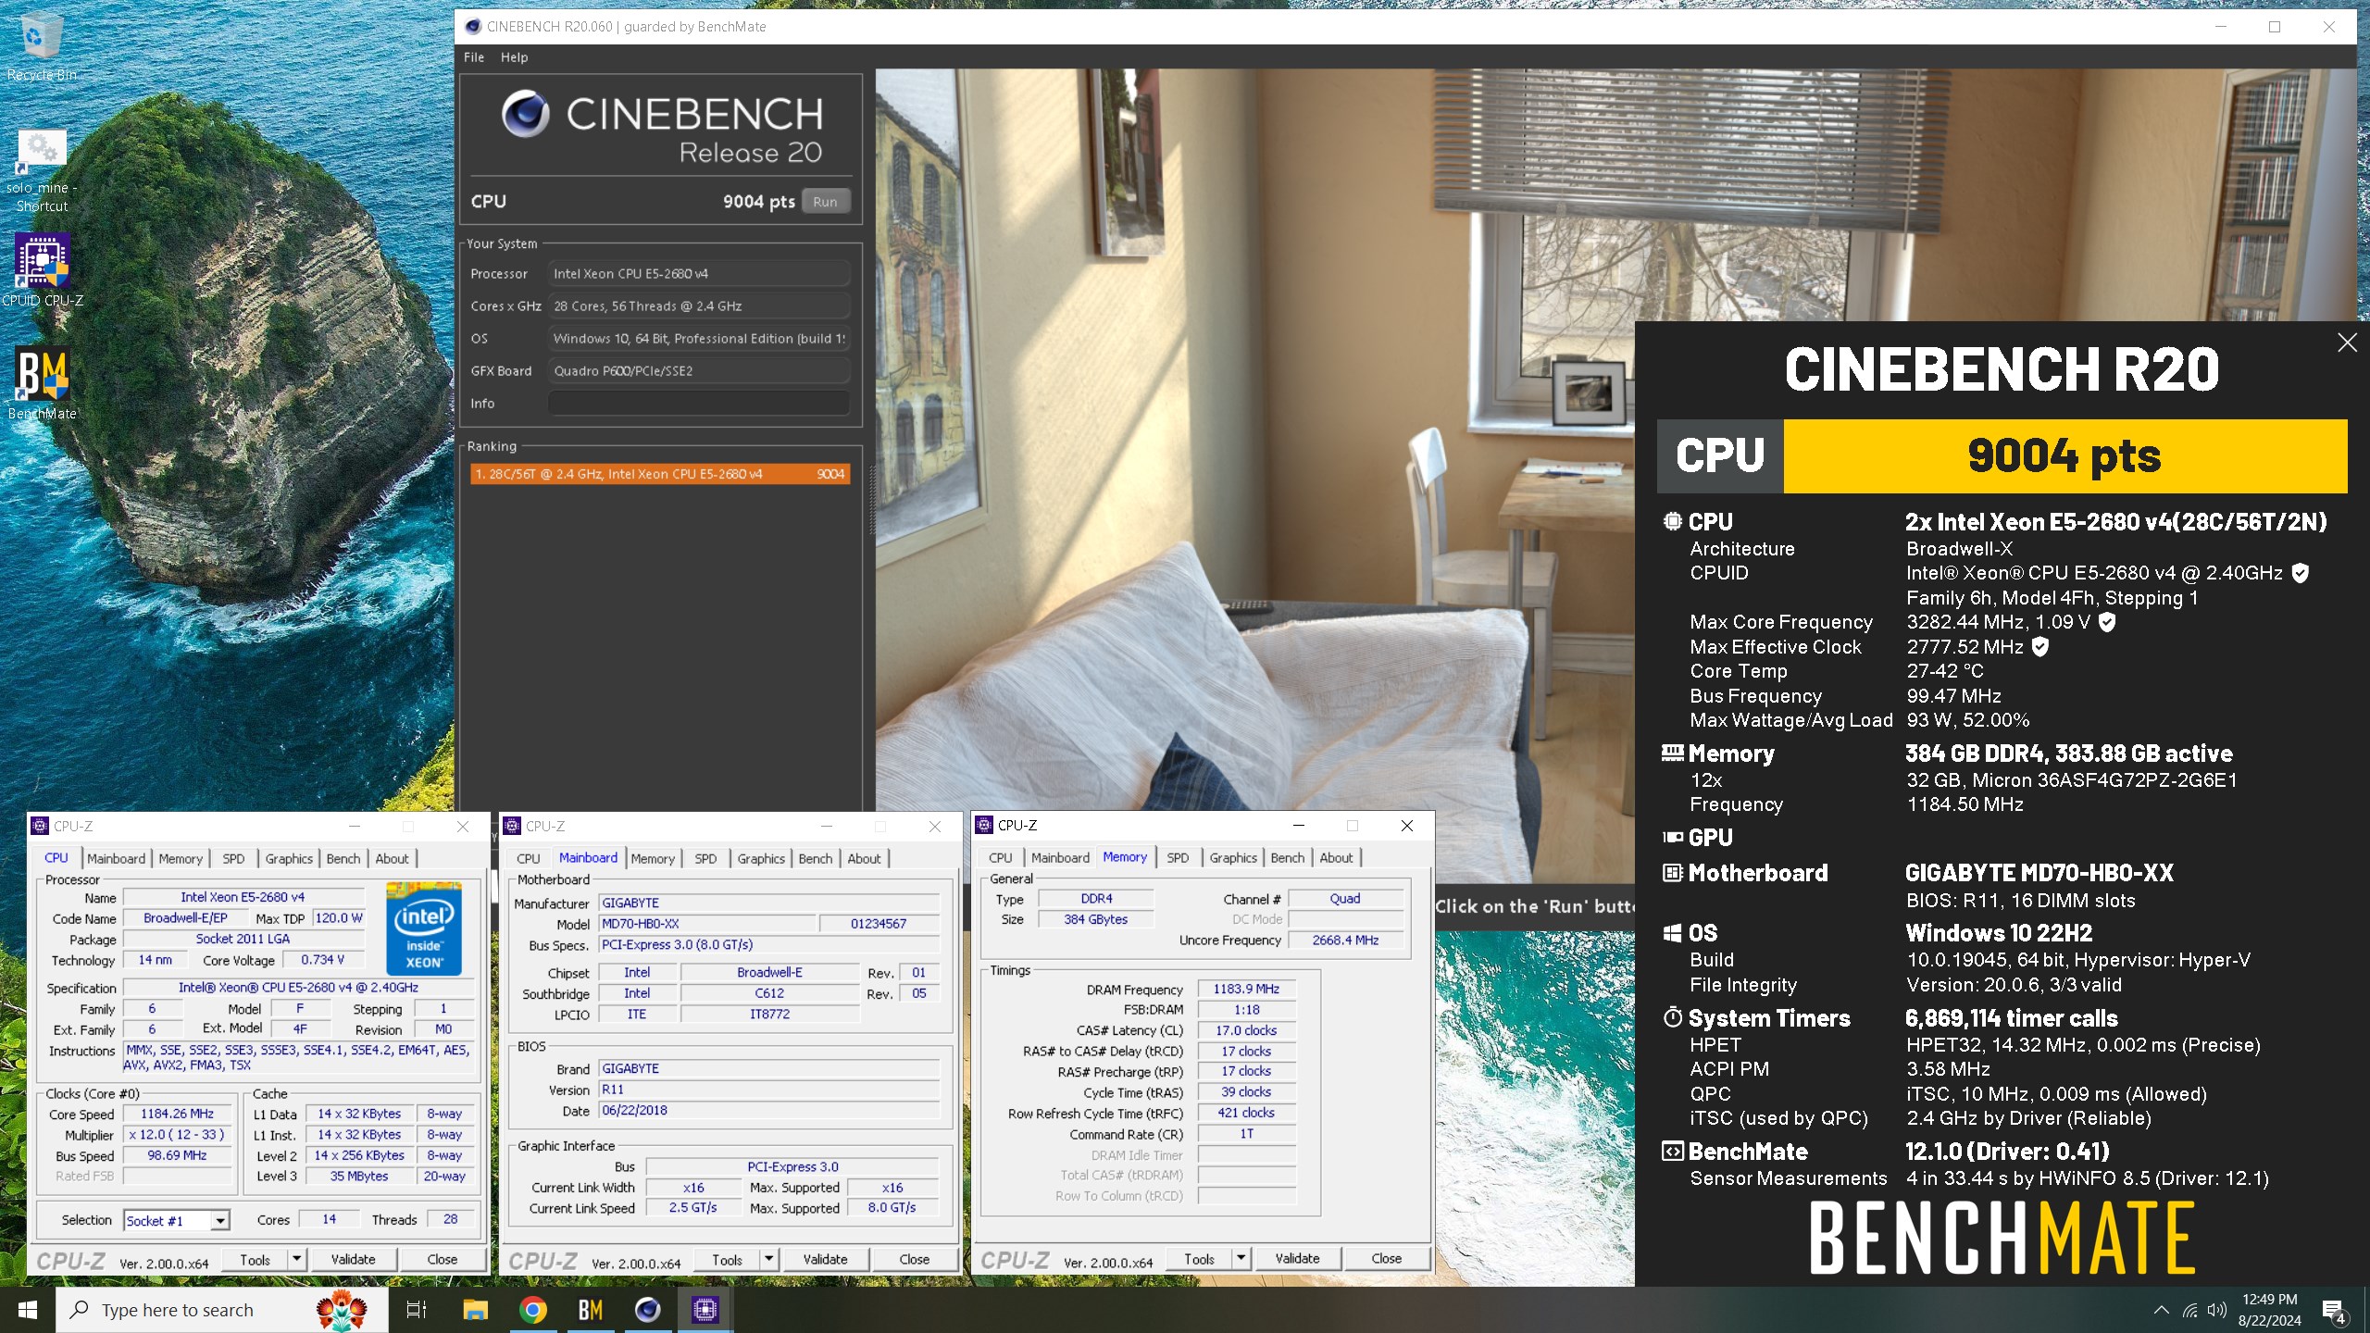Expand Tools arrow in right CPU-Z window
Screen dimensions: 2370x1333
click(1241, 1259)
